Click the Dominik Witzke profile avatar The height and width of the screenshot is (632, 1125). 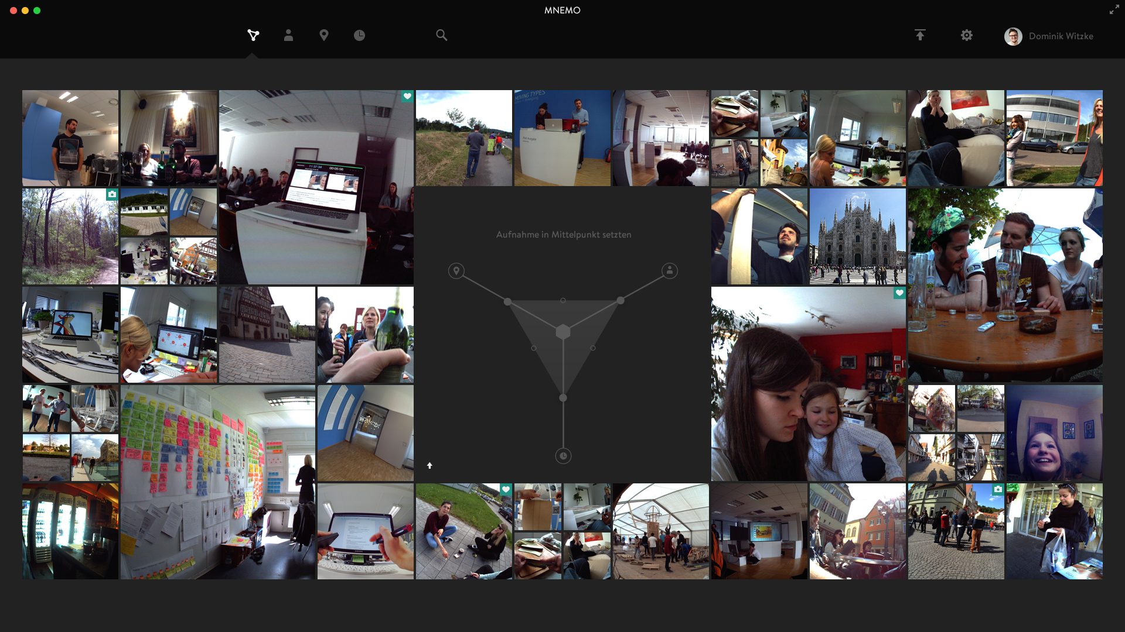pos(1013,36)
